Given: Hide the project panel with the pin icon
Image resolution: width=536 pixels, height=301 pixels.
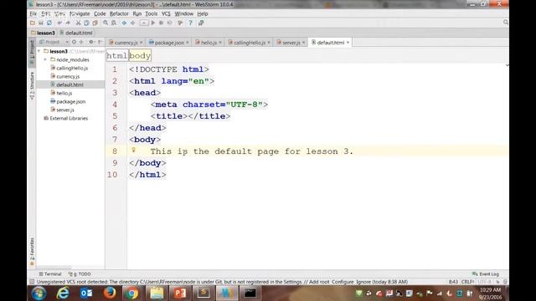Looking at the screenshot, I should [100, 42].
